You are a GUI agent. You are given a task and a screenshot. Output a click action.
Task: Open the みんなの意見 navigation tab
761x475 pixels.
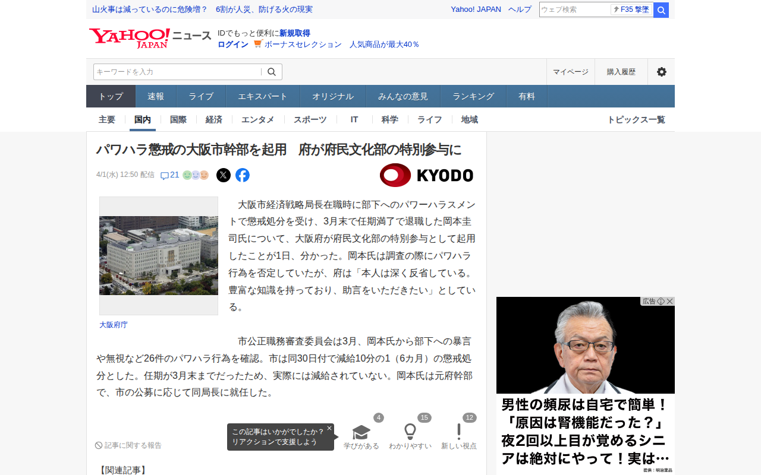pos(403,96)
